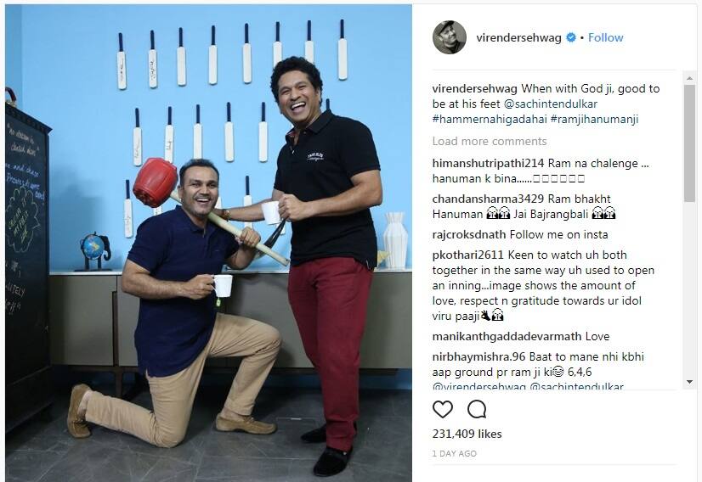
Task: Click the comments scrollbar up arrow
Action: point(689,78)
